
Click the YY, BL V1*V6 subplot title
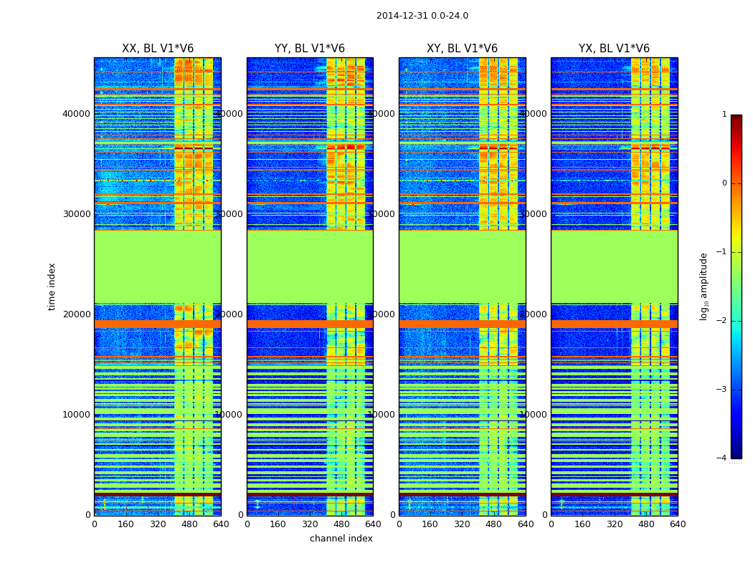click(310, 49)
